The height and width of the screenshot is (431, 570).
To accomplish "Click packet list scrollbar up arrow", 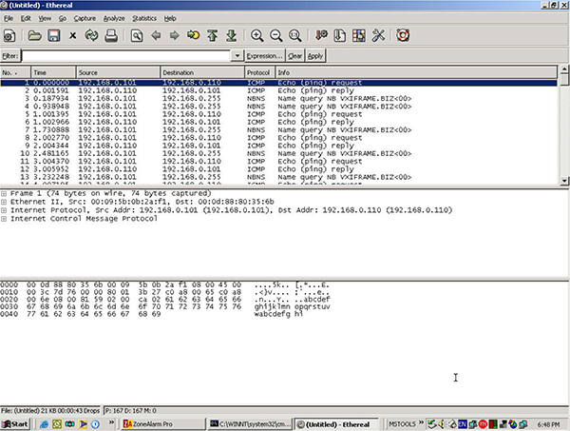I will [x=564, y=69].
